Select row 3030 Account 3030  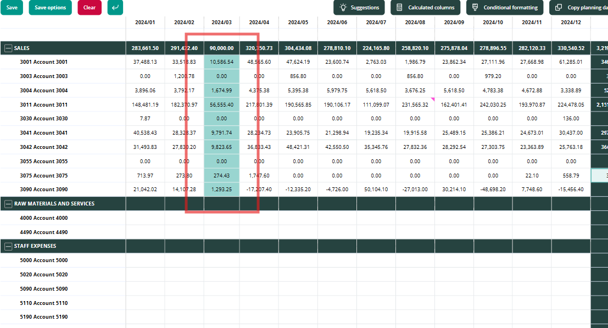click(44, 119)
